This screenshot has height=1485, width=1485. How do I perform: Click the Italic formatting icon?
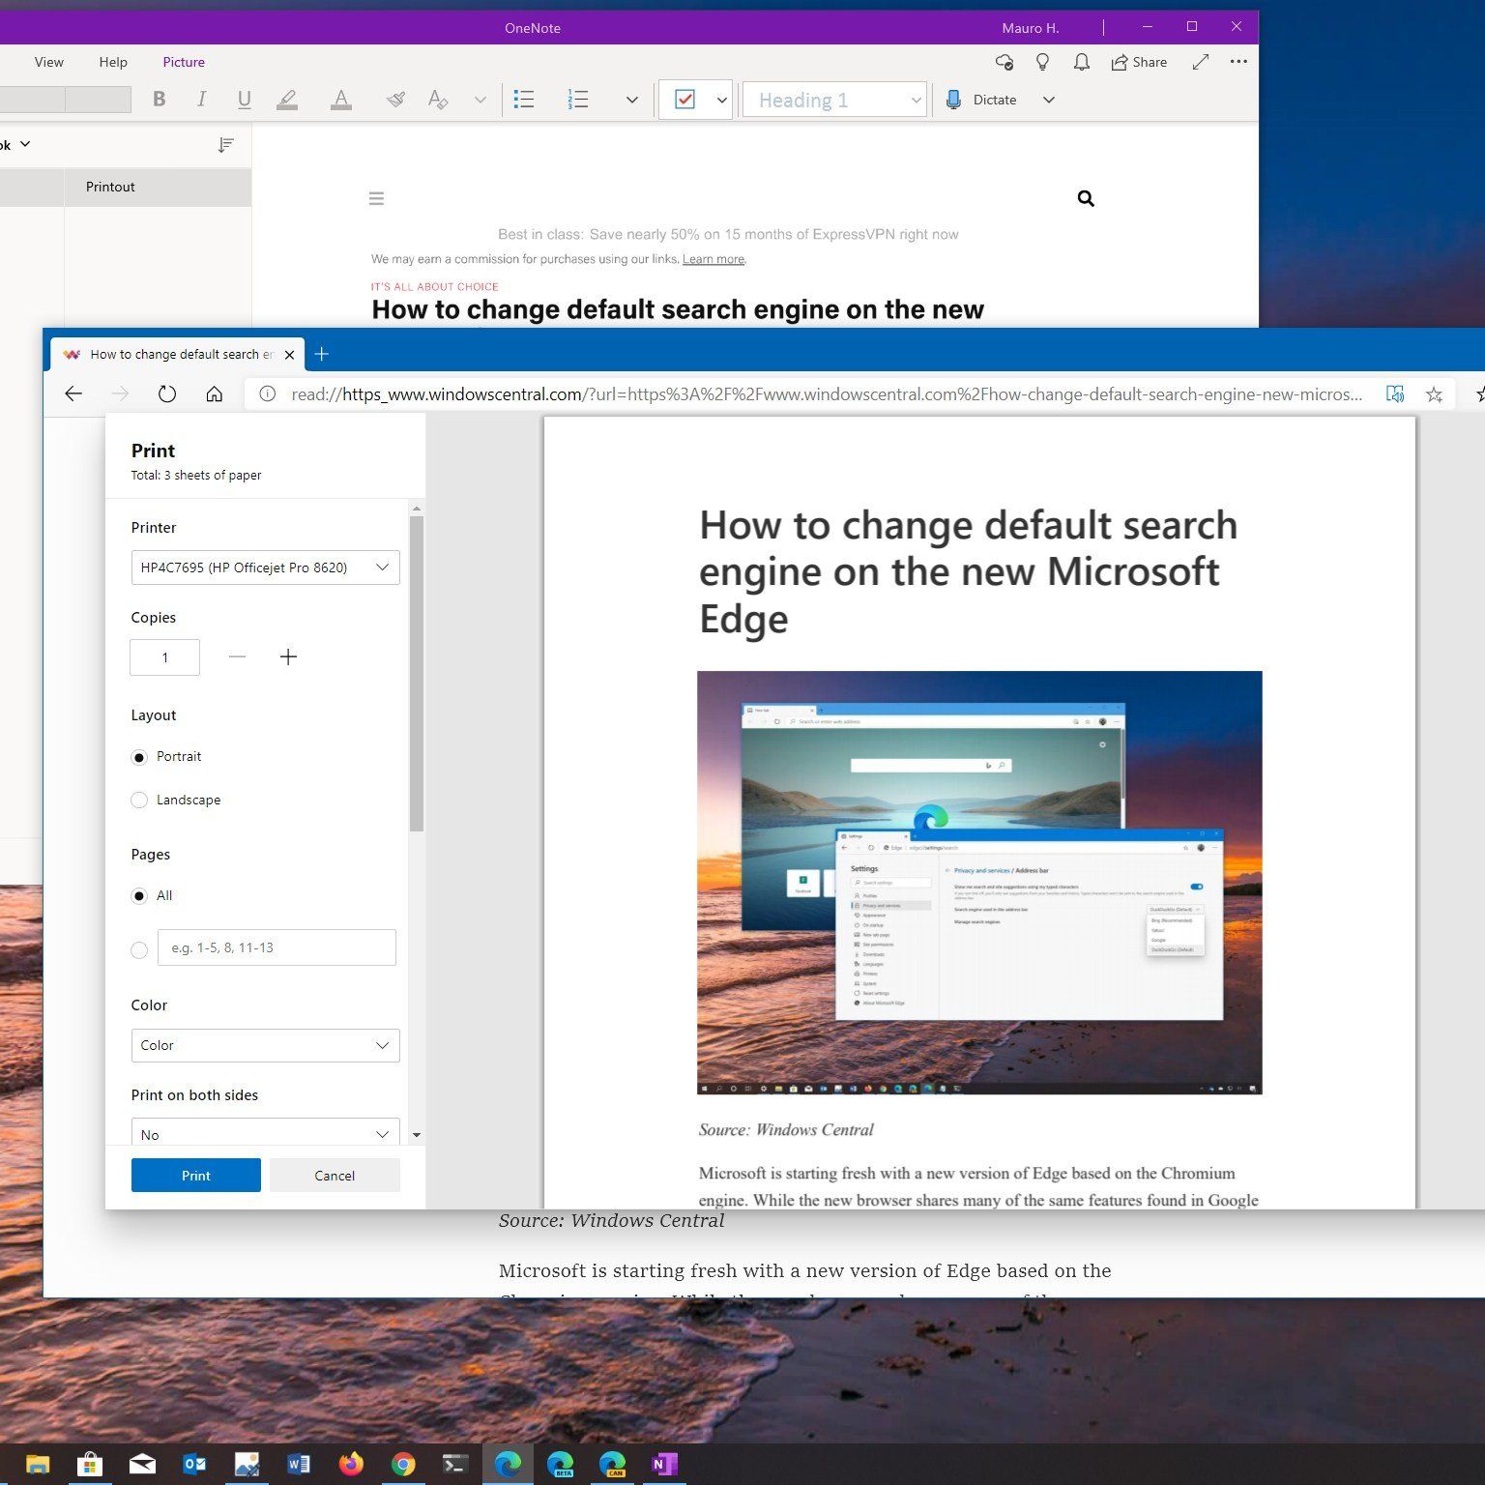201,100
